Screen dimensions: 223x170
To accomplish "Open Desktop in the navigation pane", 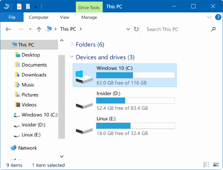I will click(x=31, y=55).
